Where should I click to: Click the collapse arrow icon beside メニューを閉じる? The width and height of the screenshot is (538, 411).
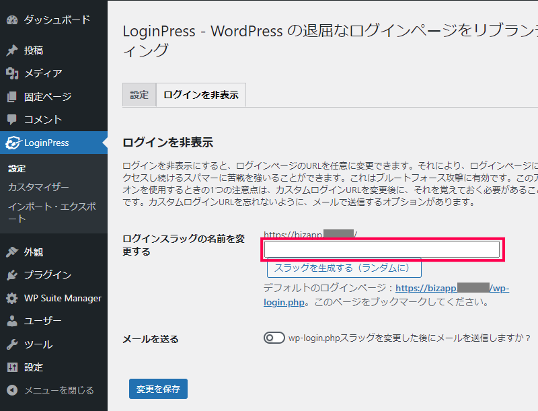pyautogui.click(x=12, y=390)
